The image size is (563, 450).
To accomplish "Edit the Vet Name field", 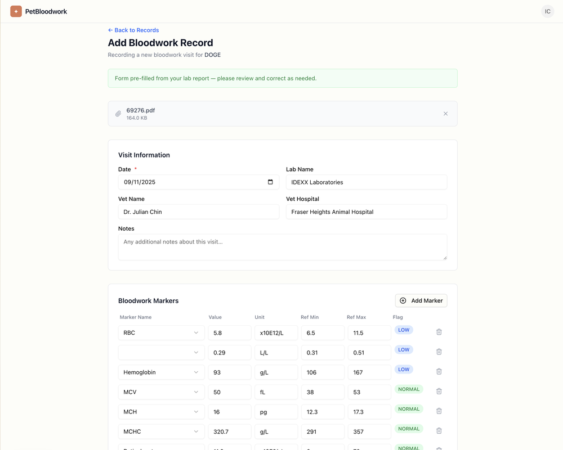I will [x=199, y=211].
